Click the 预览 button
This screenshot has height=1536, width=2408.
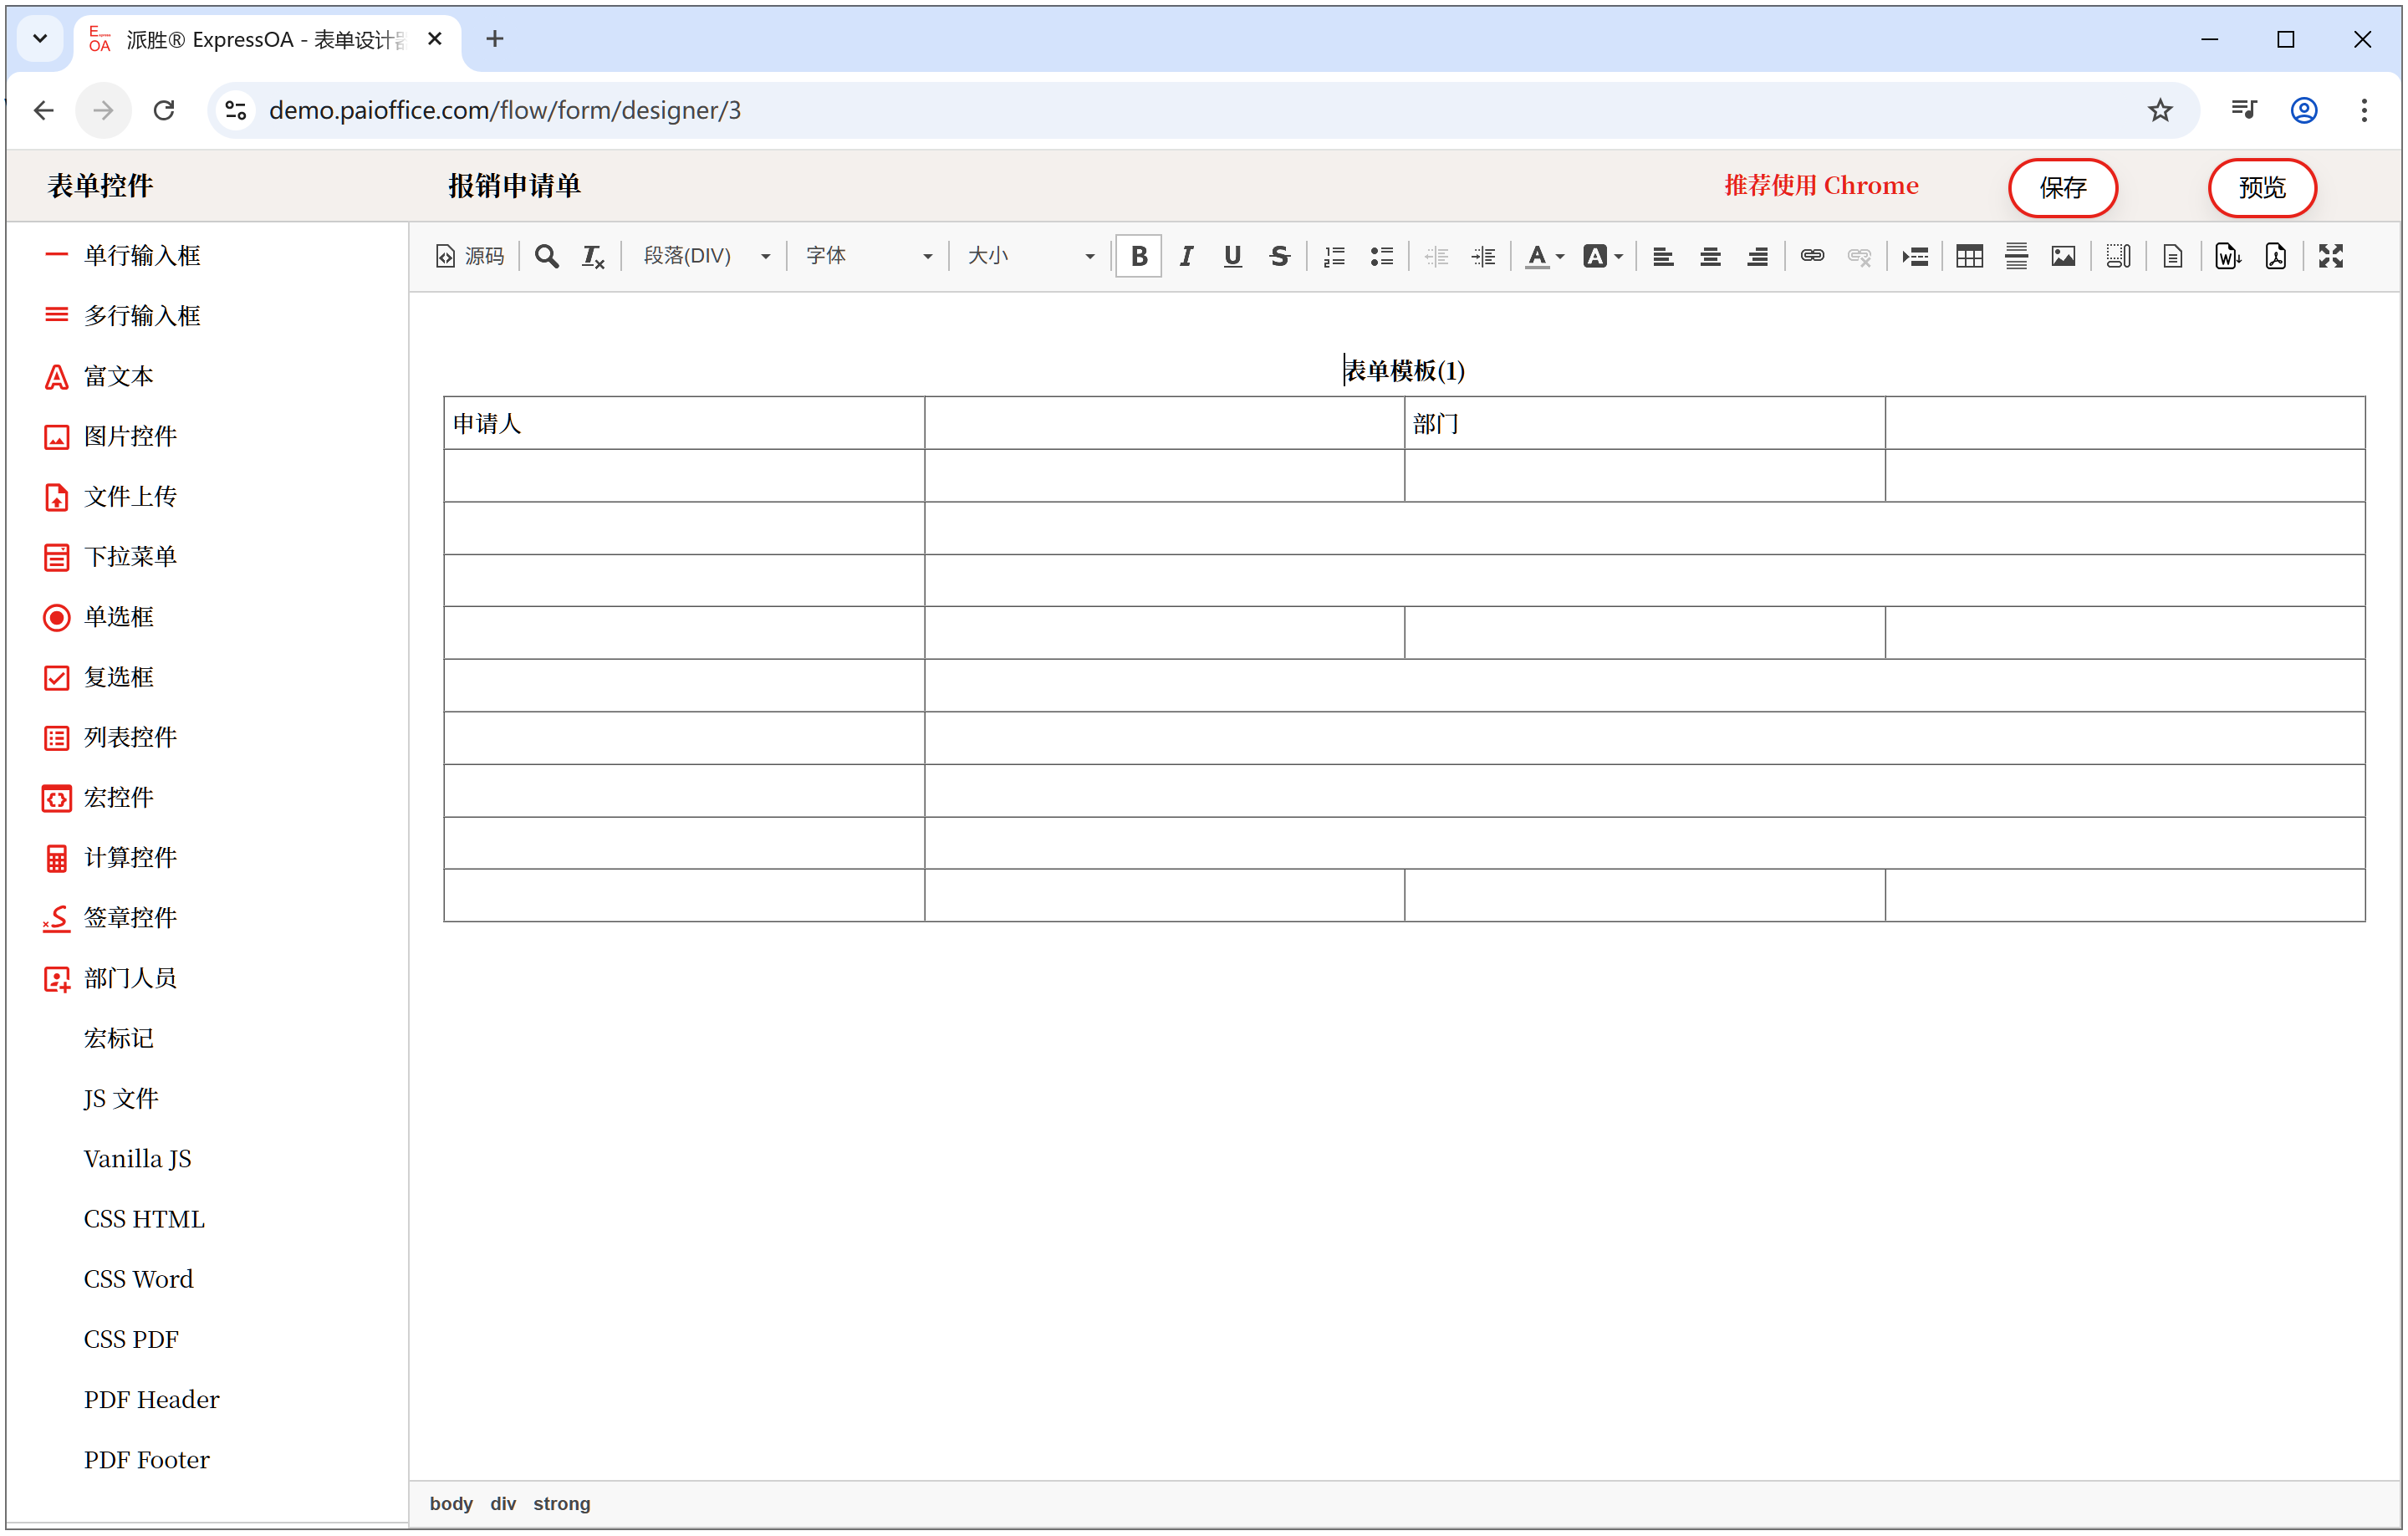pos(2261,187)
